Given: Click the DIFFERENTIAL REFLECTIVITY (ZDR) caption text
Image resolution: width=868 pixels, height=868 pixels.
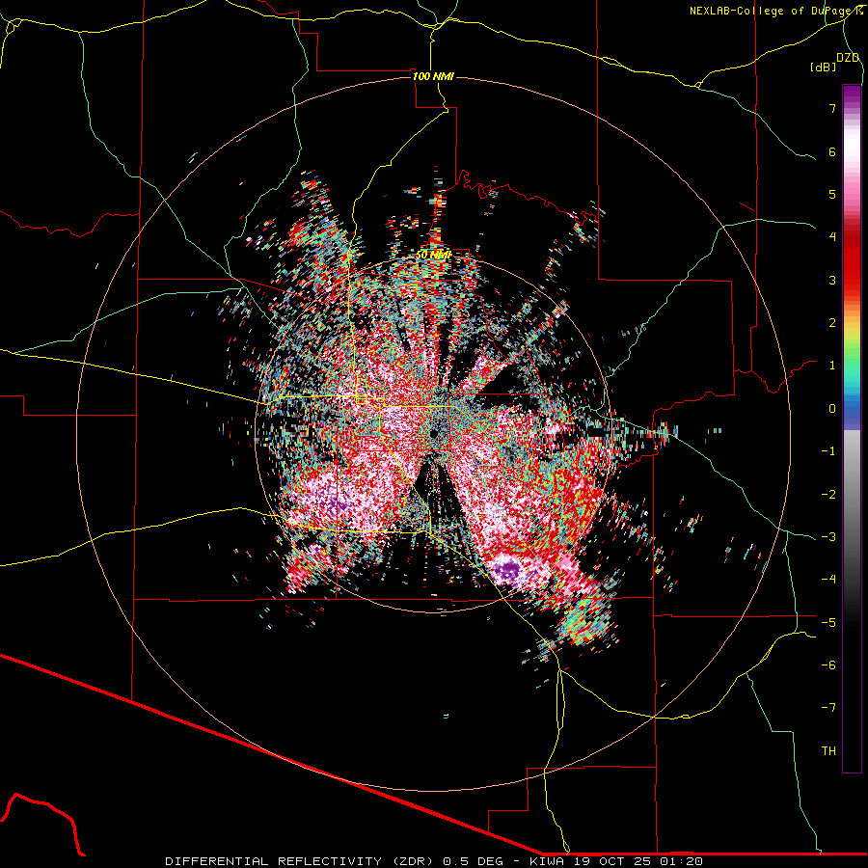Looking at the screenshot, I should click(x=302, y=861).
